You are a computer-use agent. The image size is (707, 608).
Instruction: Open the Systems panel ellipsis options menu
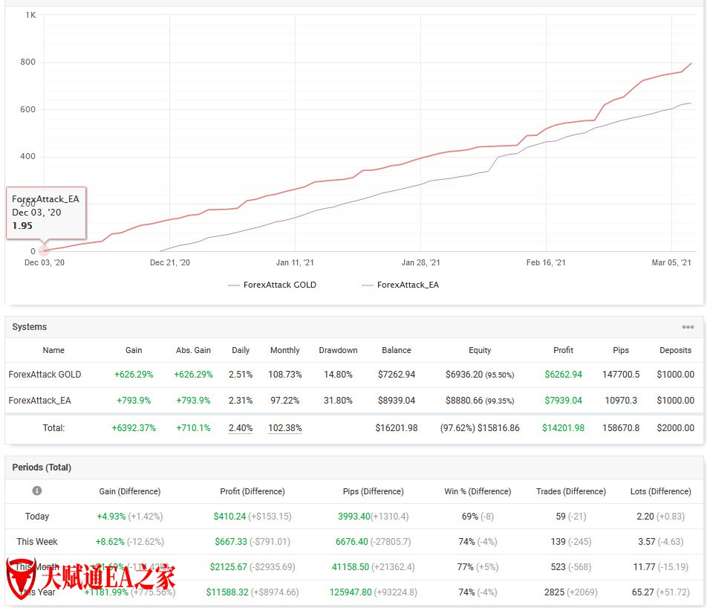tap(688, 327)
